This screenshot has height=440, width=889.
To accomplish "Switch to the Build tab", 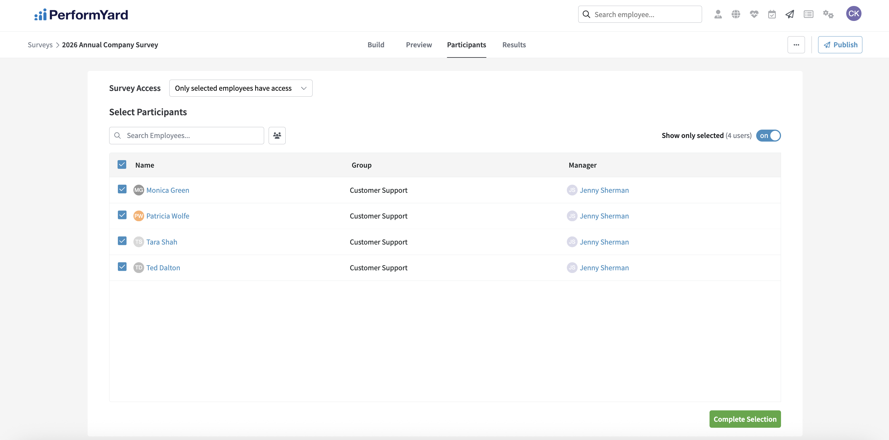I will pos(375,45).
